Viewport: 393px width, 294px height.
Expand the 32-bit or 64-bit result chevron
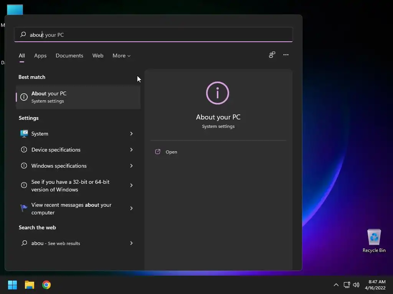coord(131,185)
